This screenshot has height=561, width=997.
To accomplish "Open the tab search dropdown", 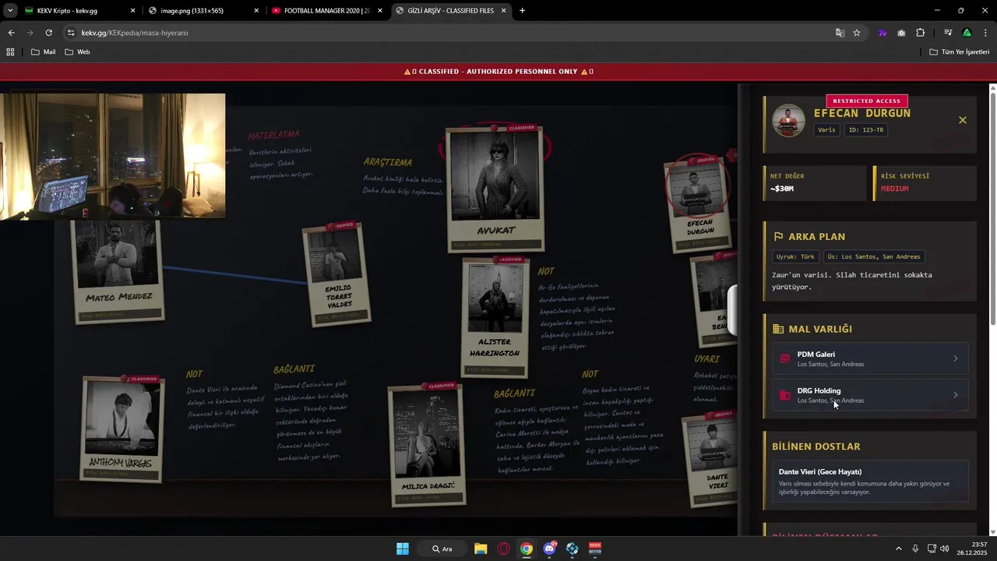I will pos(10,11).
